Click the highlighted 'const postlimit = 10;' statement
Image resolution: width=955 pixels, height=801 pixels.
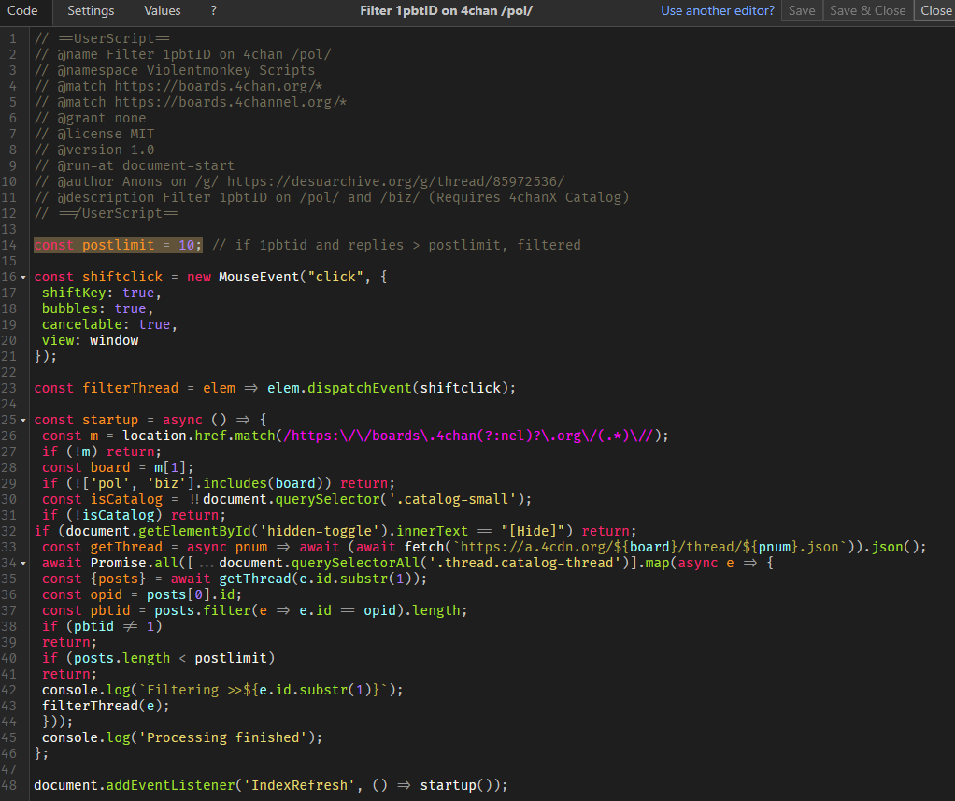pyautogui.click(x=118, y=245)
